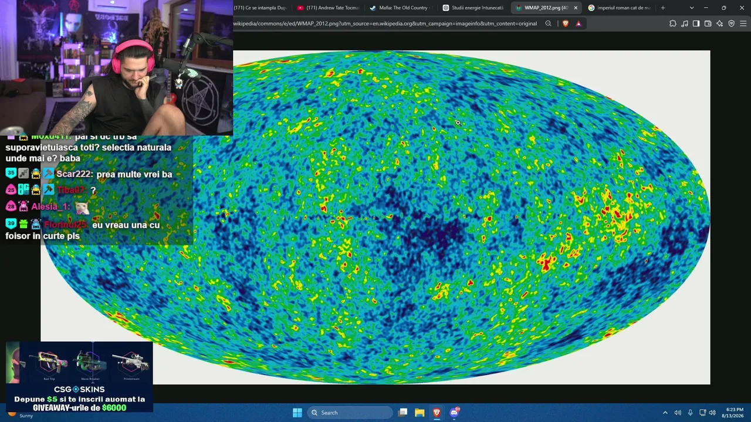Click the 'prea multe vrei ba' chat message
This screenshot has height=422, width=751.
[x=134, y=174]
